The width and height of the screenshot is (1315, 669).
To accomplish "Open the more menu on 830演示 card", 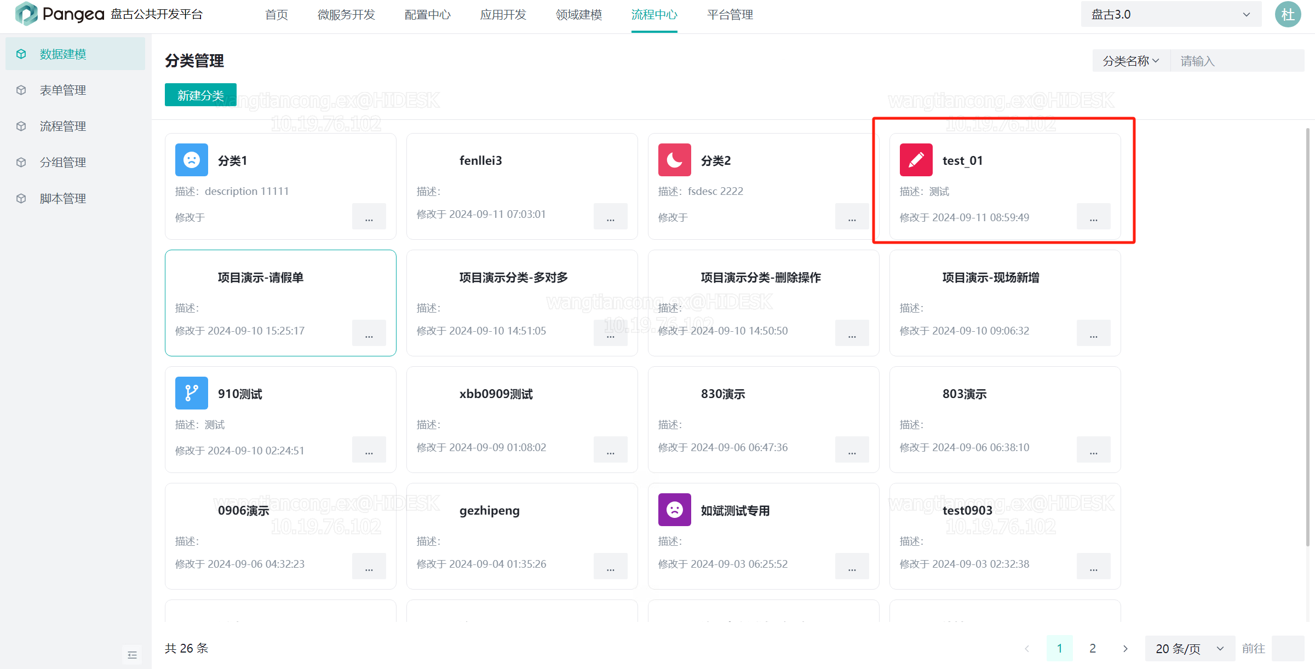I will coord(852,449).
